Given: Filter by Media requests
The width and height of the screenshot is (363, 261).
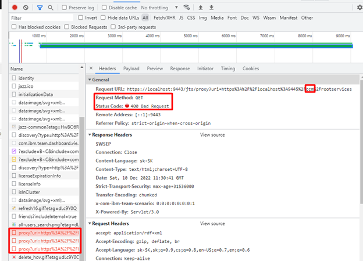Looking at the screenshot, I should coord(217,17).
